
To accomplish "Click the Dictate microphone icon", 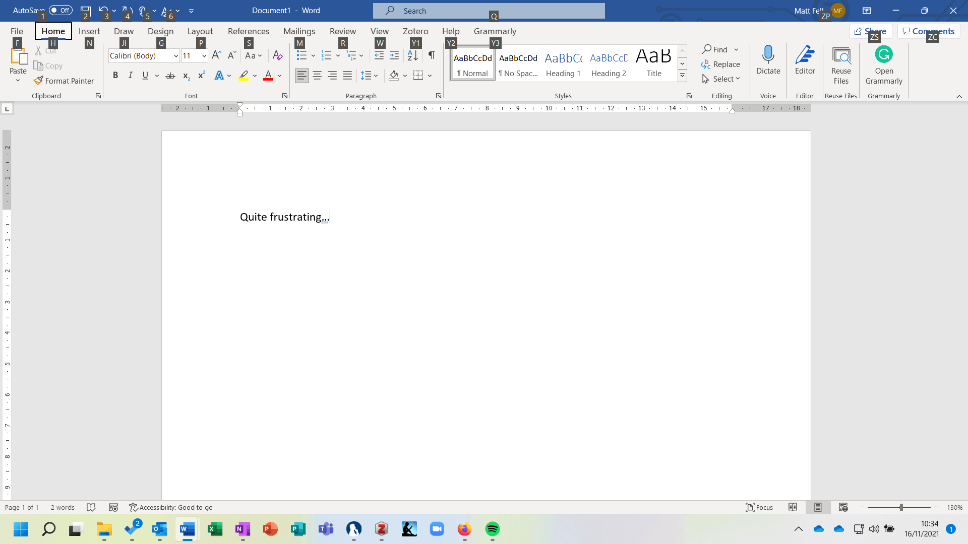I will (768, 54).
